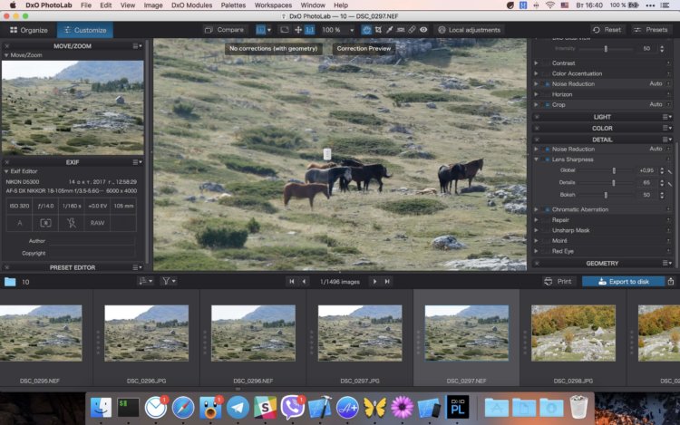Enable the Horizon correction toggle

548,94
